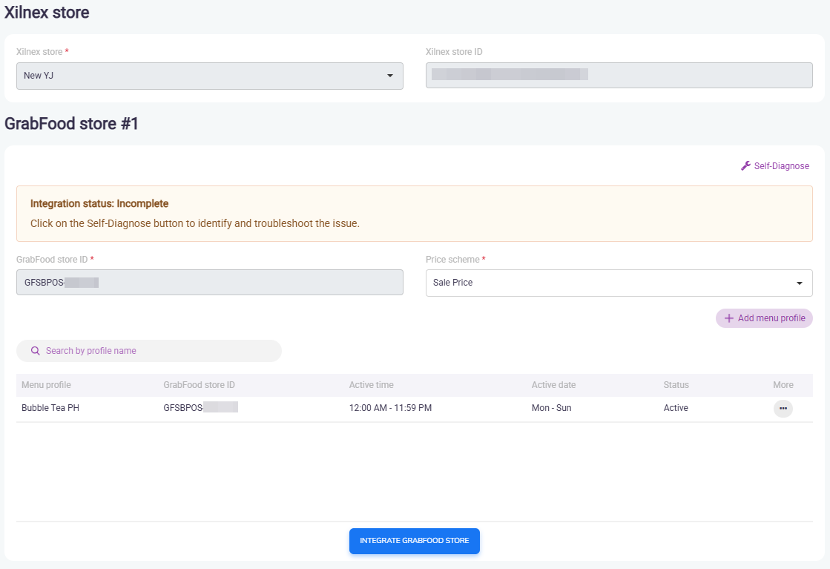Click the caret arrow in the Price scheme field

[x=799, y=283]
